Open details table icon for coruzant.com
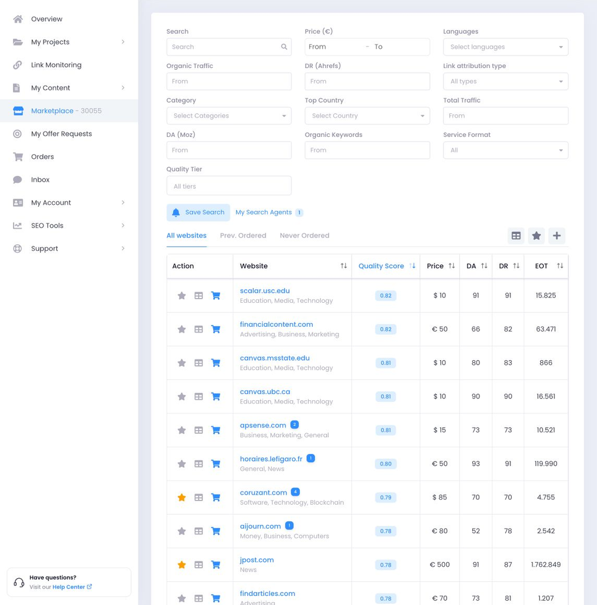 pyautogui.click(x=199, y=497)
